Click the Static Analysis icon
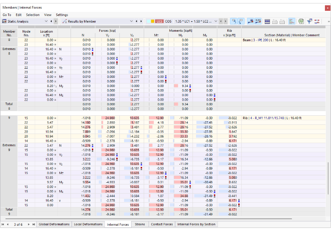 coord(4,21)
